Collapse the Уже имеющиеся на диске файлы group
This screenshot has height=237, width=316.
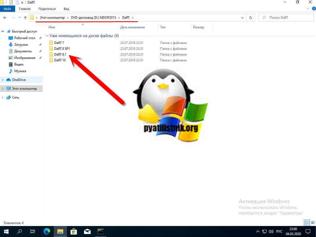coord(47,36)
